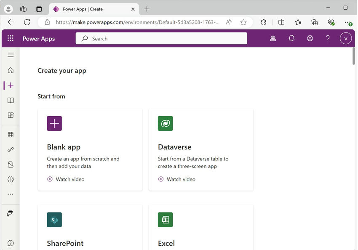Open the account avatar circle labeled V

click(345, 38)
